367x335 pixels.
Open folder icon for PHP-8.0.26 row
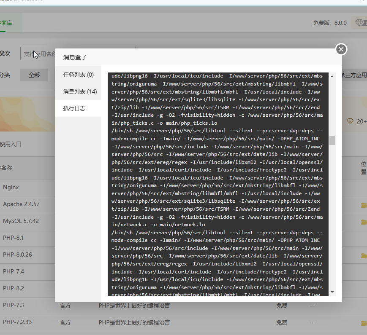click(364, 256)
